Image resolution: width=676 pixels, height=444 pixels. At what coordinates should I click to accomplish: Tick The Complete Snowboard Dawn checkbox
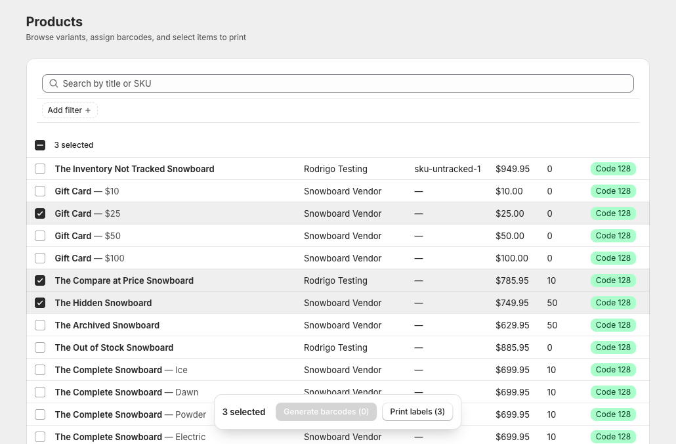[x=40, y=392]
